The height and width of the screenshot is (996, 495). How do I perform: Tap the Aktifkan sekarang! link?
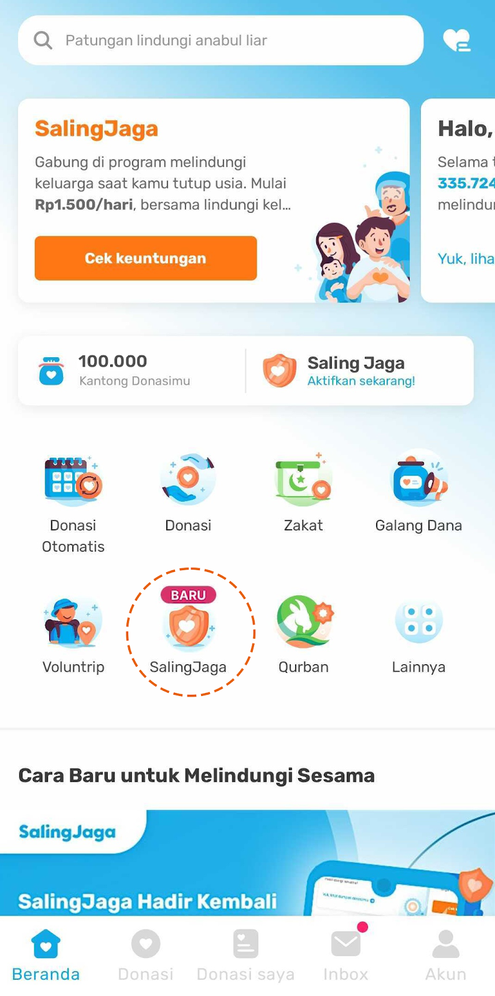(361, 381)
